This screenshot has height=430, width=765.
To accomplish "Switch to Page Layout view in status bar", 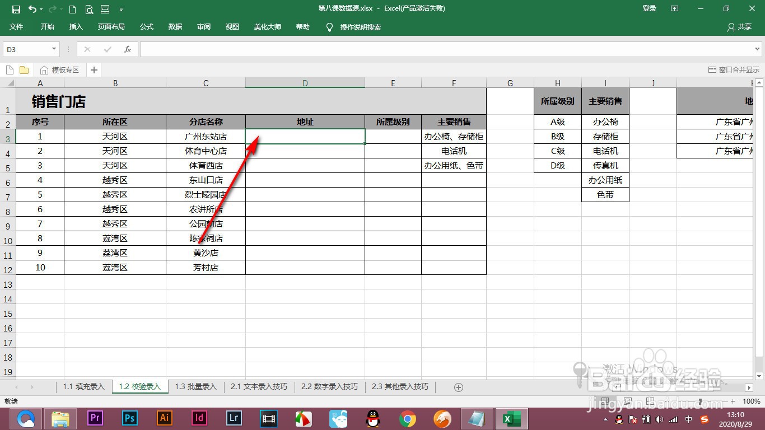I will [x=627, y=401].
